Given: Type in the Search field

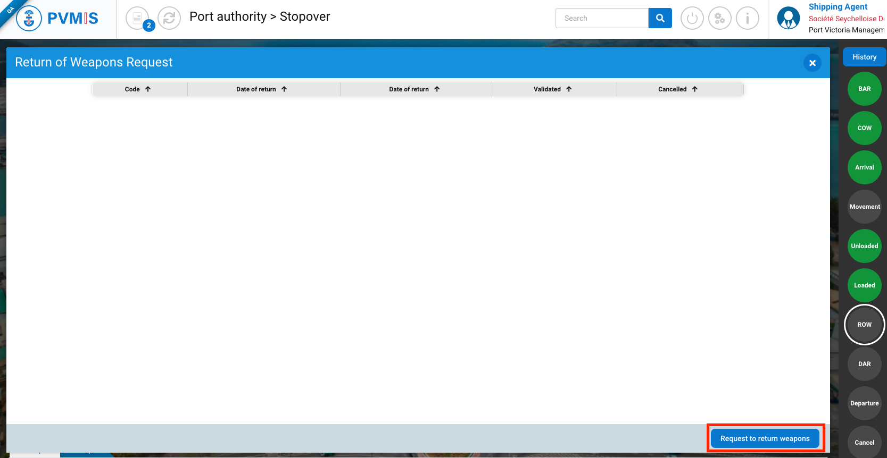Looking at the screenshot, I should 601,18.
